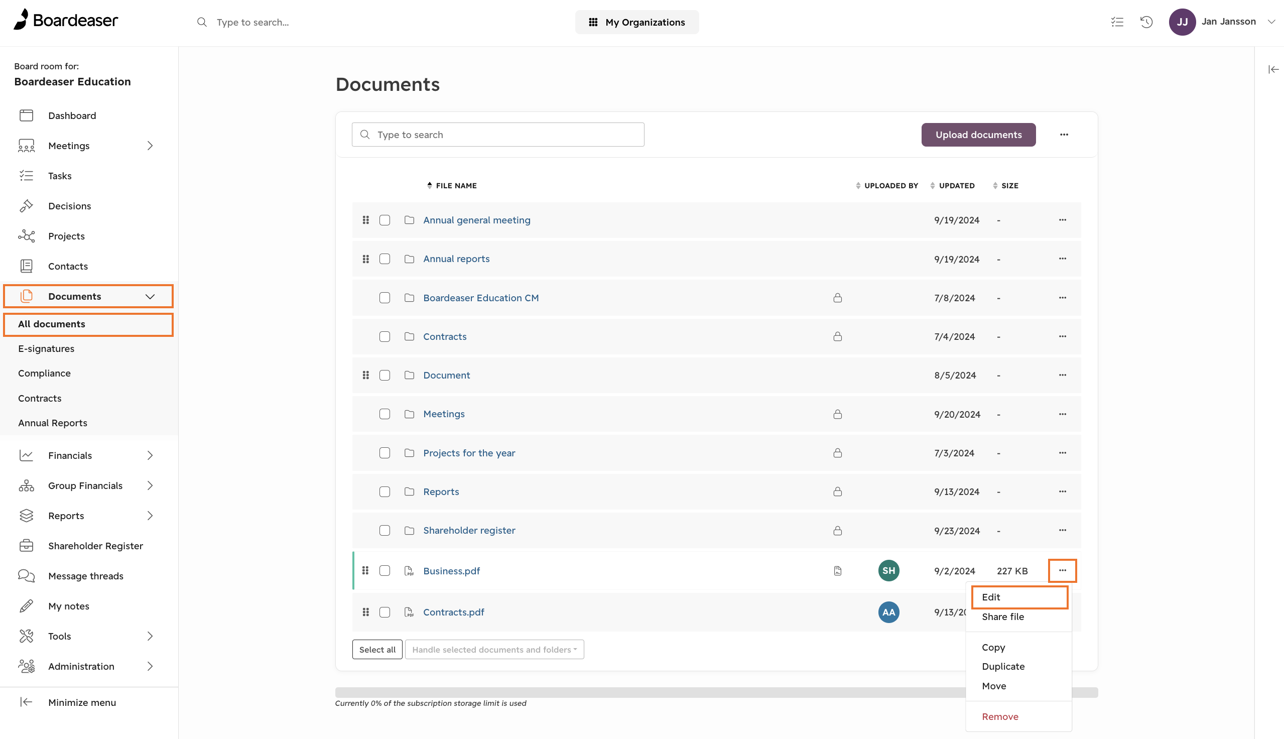This screenshot has height=739, width=1284.
Task: Check the Document folder checkbox
Action: click(384, 375)
